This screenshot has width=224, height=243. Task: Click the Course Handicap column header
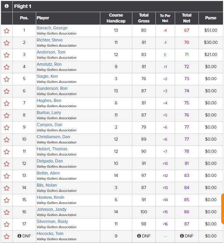[116, 18]
